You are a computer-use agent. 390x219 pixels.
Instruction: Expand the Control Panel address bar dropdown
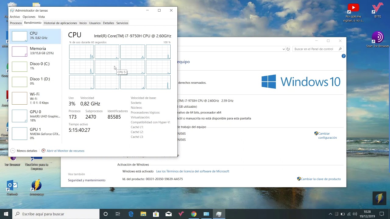(283, 49)
